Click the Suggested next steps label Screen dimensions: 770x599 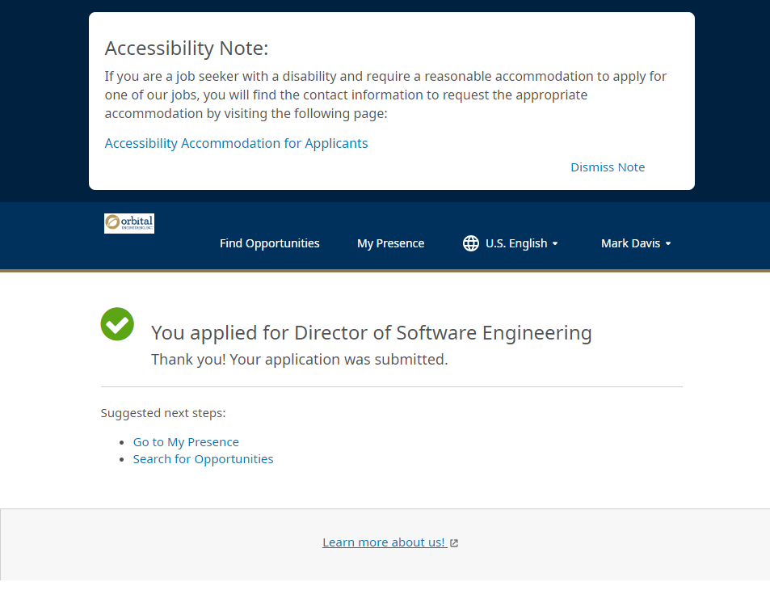[162, 413]
